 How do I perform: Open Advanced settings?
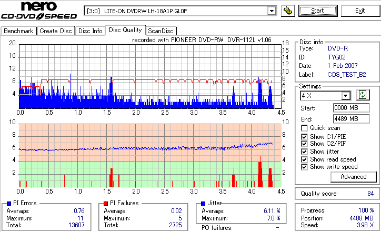(353, 177)
